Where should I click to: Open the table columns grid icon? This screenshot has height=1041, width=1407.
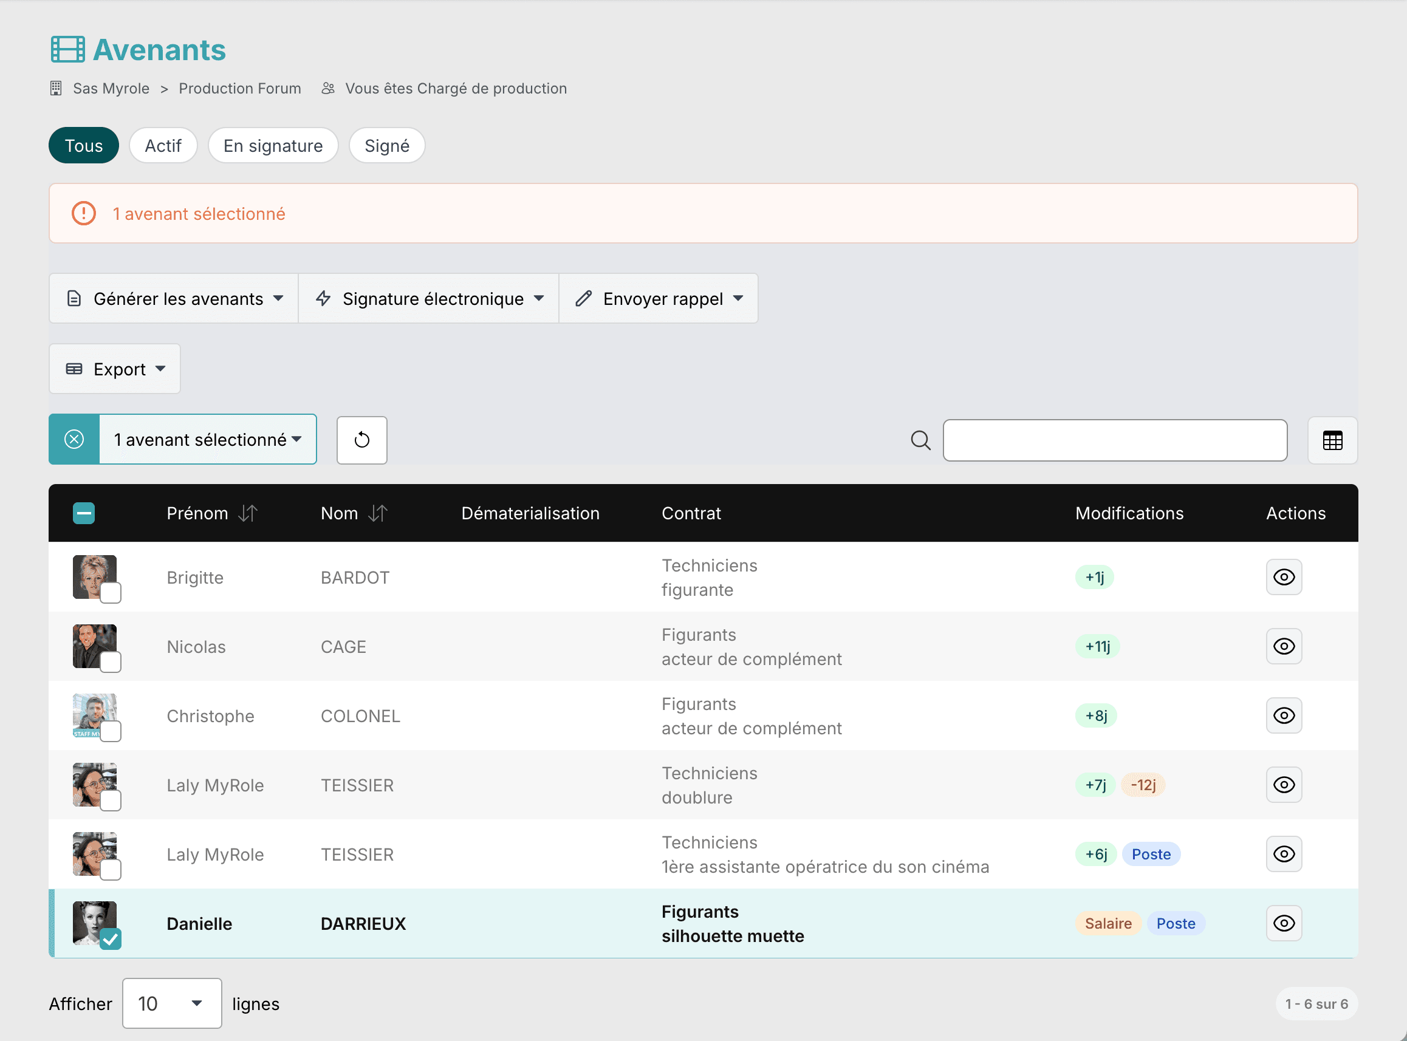coord(1332,440)
